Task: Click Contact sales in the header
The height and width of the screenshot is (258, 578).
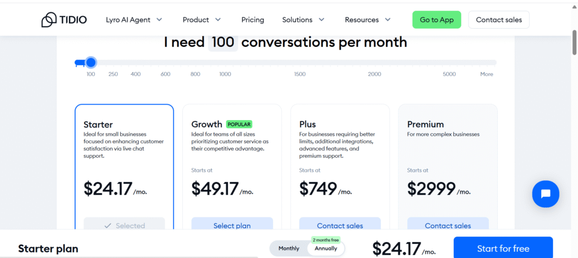Action: pyautogui.click(x=498, y=20)
